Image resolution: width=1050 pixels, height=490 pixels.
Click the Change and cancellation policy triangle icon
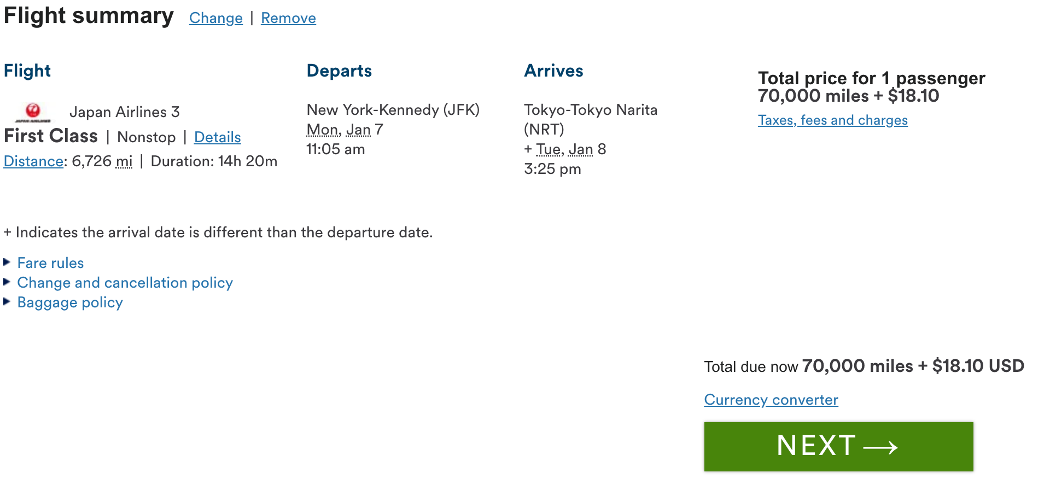(x=7, y=283)
